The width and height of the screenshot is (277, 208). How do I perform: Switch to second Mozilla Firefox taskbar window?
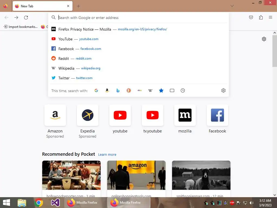click(129, 203)
